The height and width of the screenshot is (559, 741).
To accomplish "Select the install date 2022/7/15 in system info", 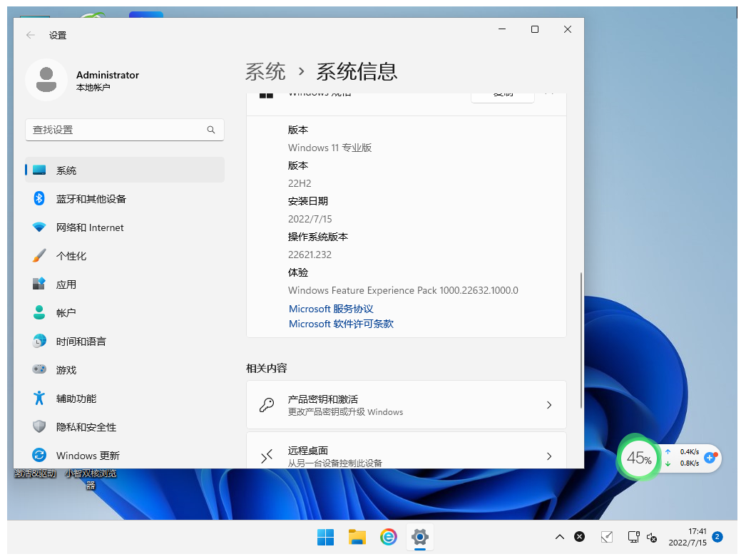I will [x=310, y=220].
